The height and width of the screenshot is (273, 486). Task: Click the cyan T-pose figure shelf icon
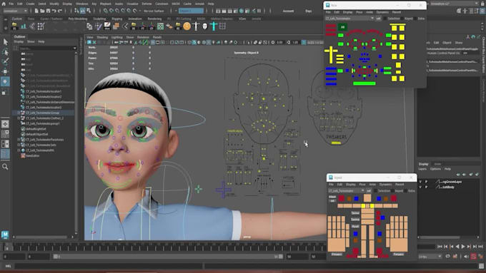click(x=214, y=26)
